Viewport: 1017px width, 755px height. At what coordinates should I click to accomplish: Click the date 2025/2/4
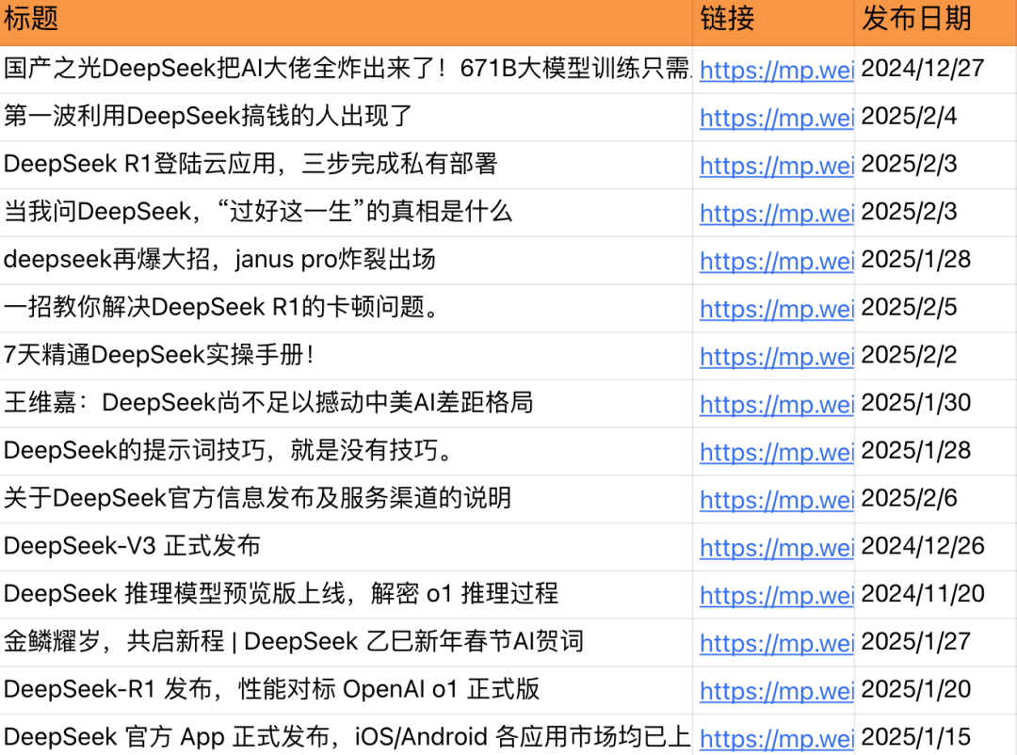tap(909, 117)
